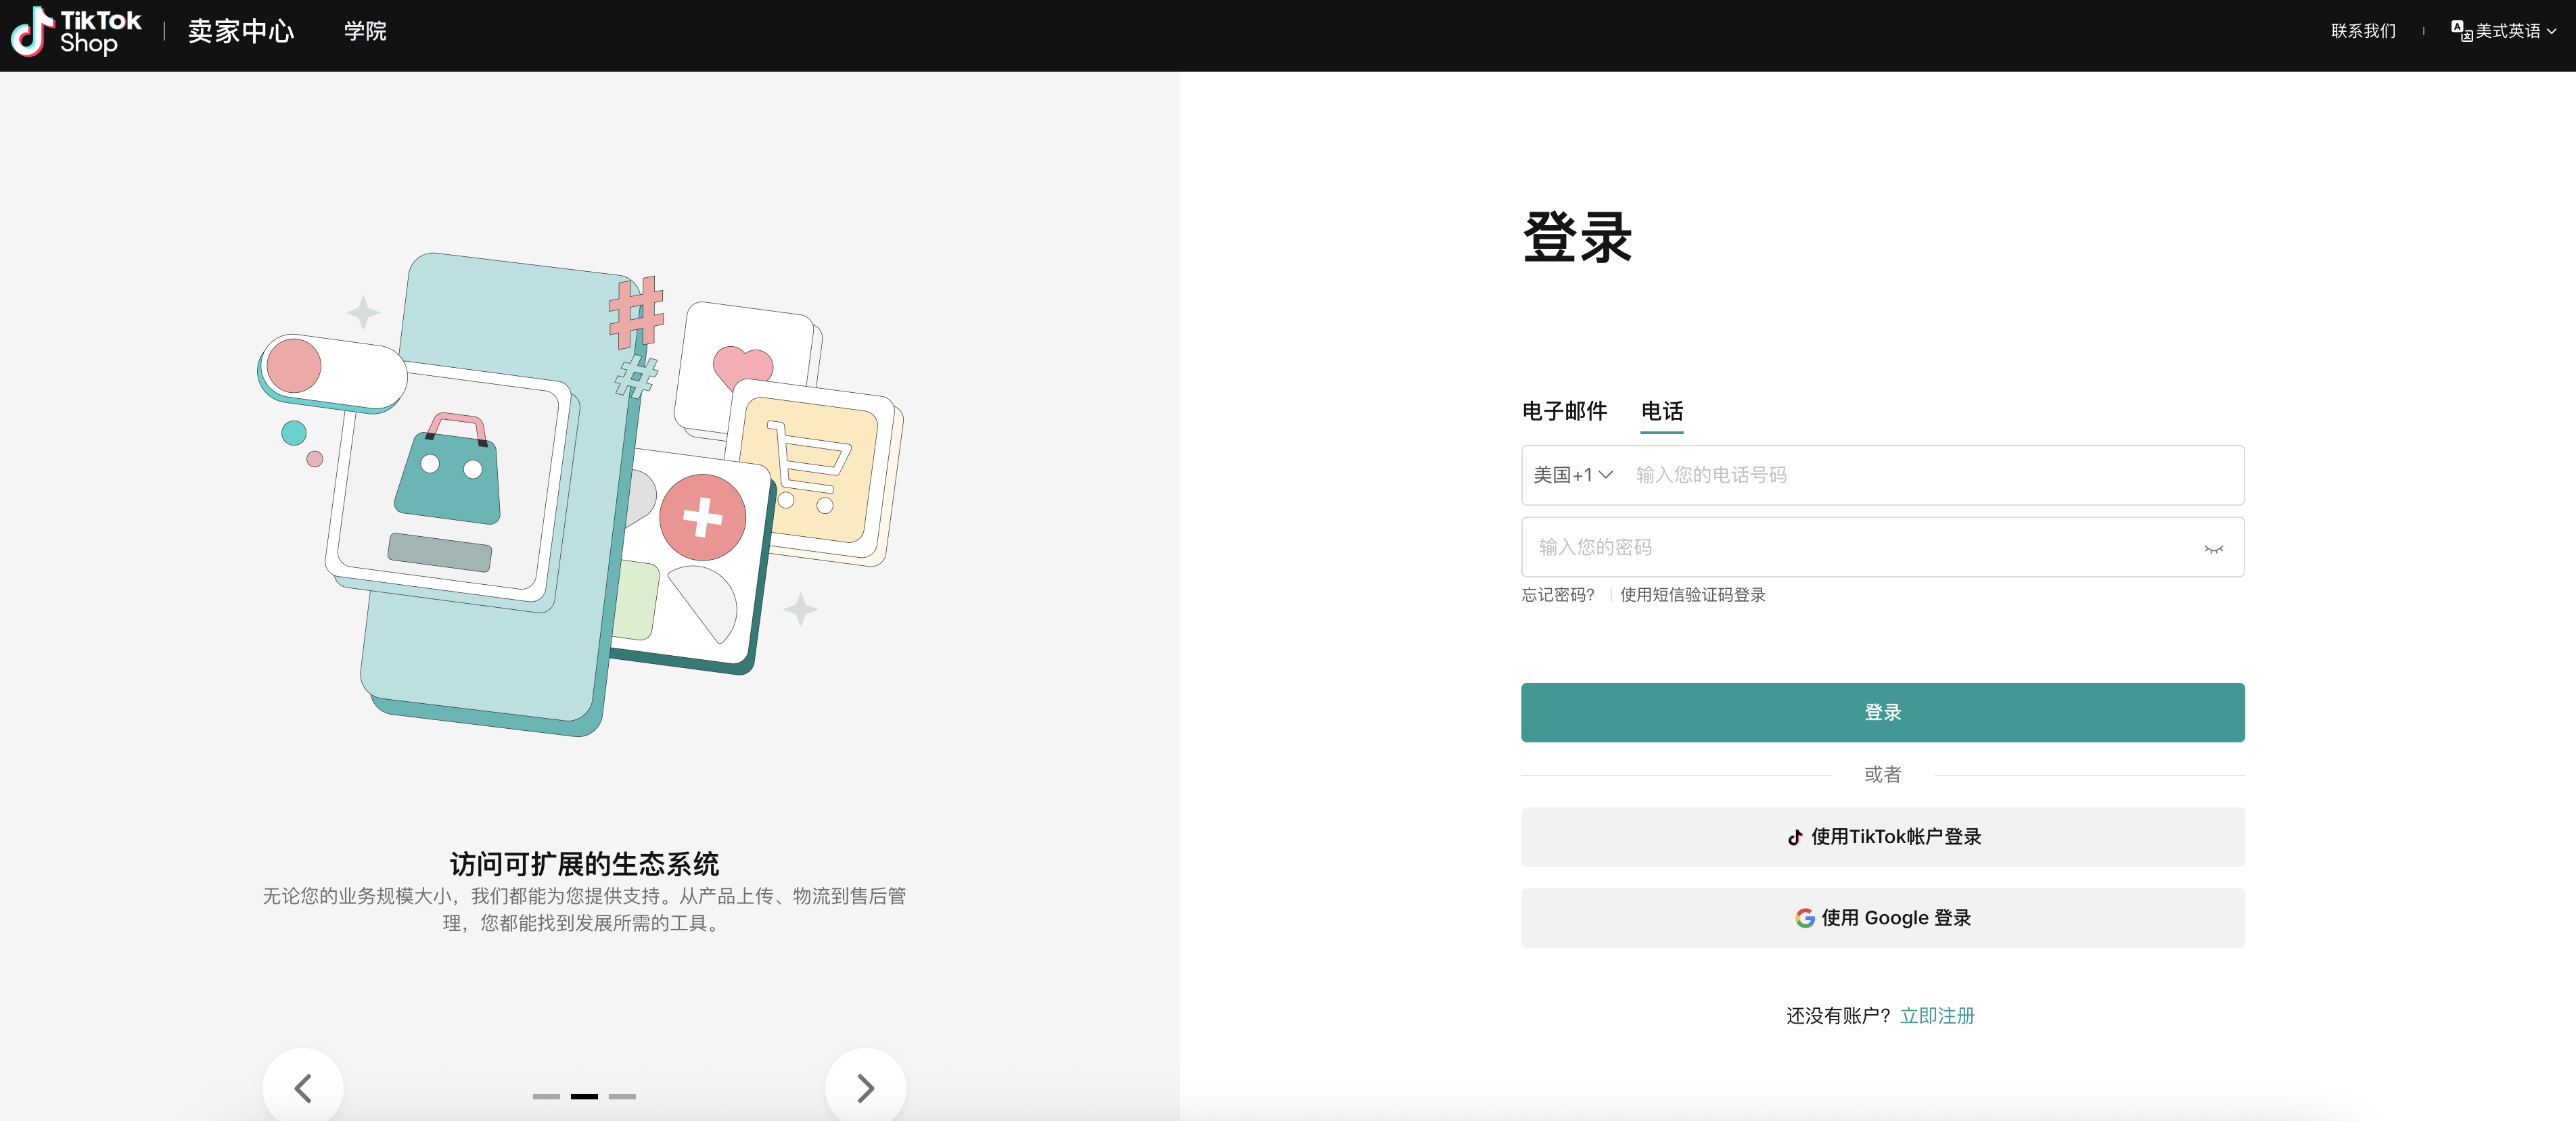The image size is (2576, 1121).
Task: Click the 忘记密码? link
Action: point(1558,596)
